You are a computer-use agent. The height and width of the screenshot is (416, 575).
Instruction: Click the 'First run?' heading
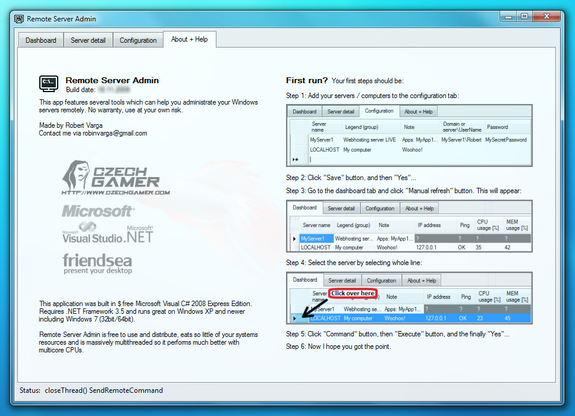pos(307,80)
